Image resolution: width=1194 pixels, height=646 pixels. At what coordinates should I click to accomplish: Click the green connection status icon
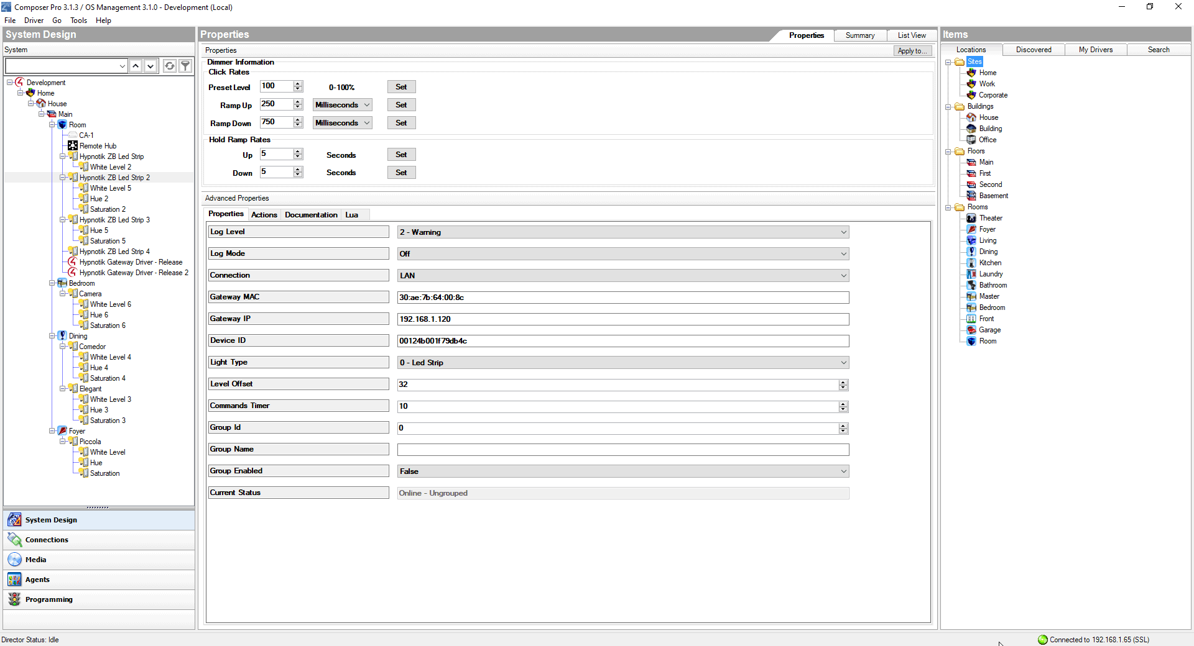[1043, 640]
